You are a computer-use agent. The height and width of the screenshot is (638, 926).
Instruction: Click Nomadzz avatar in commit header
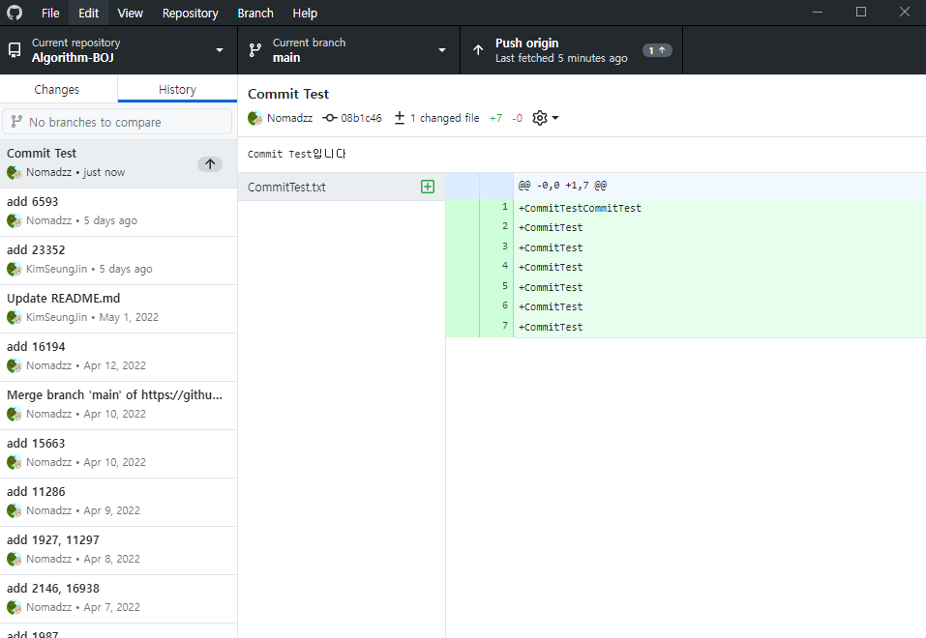coord(255,118)
